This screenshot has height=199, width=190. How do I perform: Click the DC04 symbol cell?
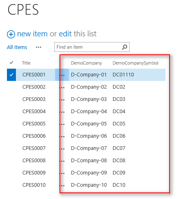119,112
